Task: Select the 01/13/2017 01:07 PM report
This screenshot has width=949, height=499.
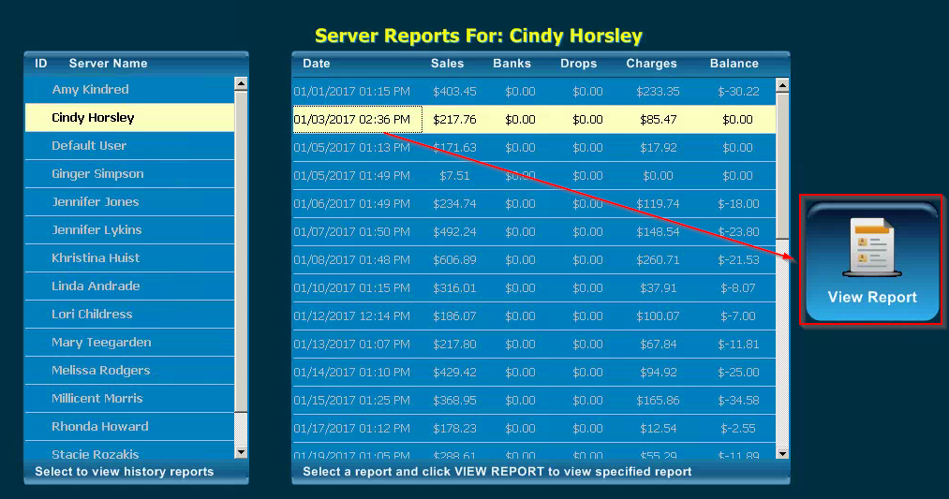Action: [534, 345]
